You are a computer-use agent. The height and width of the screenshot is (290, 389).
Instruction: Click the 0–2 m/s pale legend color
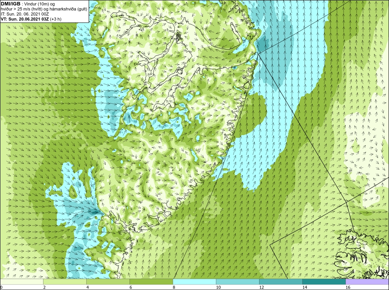(x=21, y=281)
